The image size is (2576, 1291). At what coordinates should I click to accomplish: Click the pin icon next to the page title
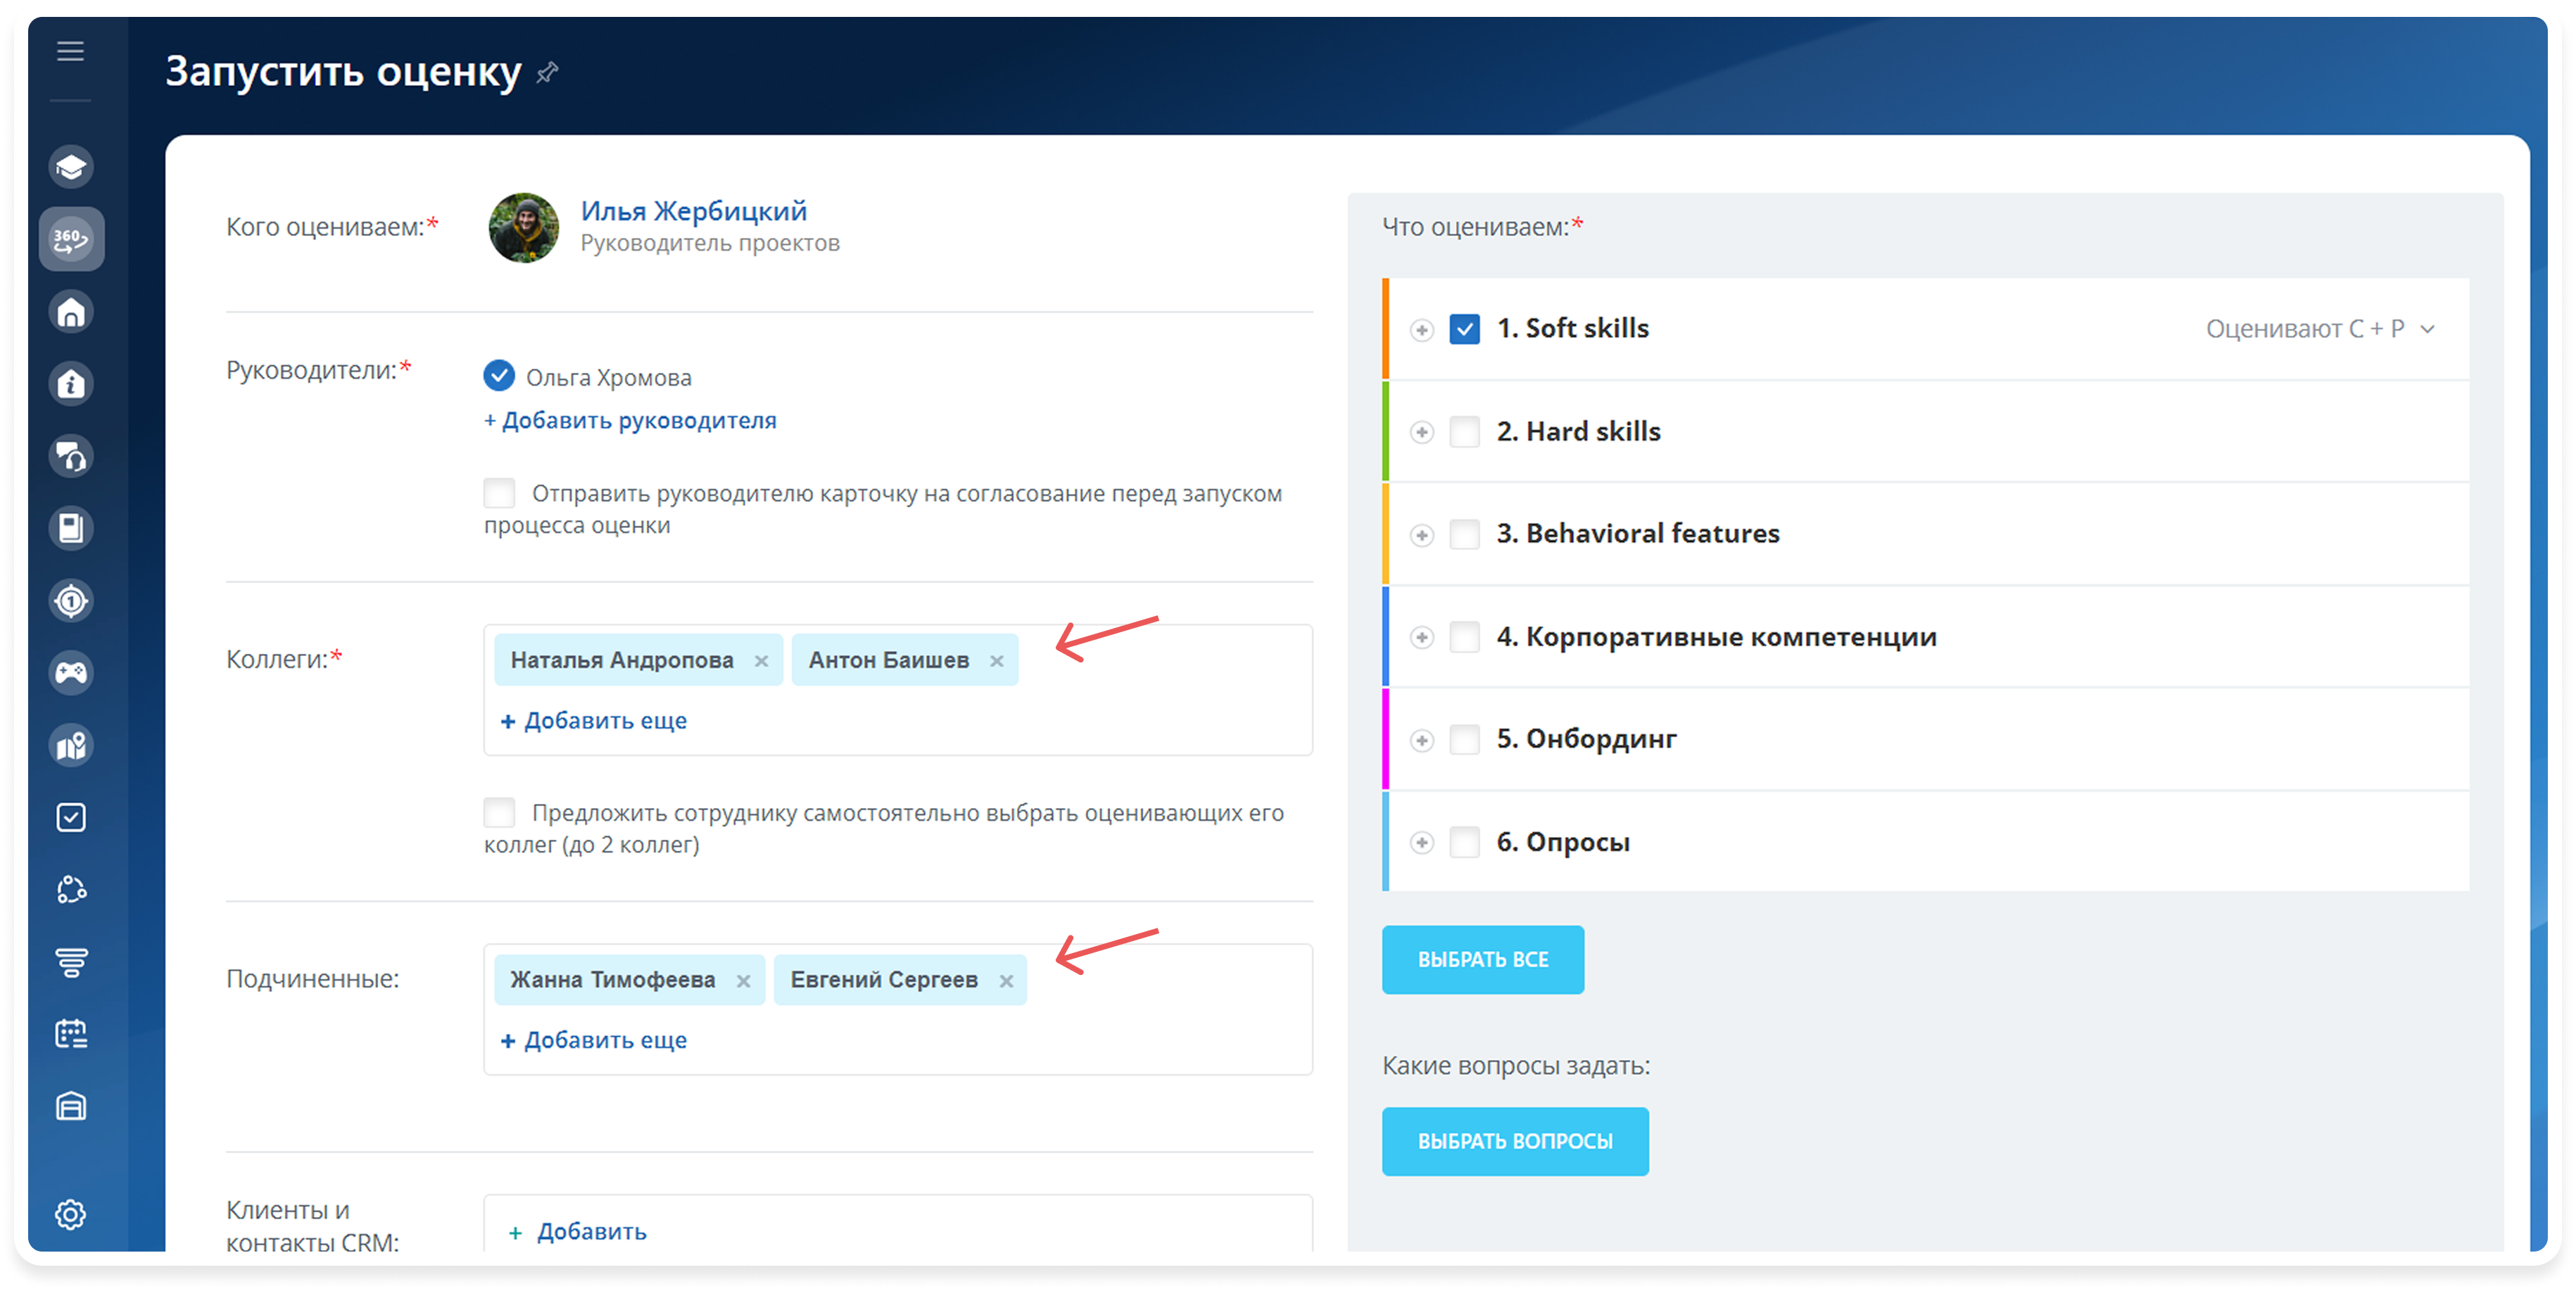coord(547,73)
